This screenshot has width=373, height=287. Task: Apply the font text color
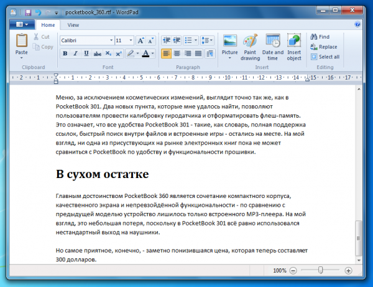coord(145,54)
